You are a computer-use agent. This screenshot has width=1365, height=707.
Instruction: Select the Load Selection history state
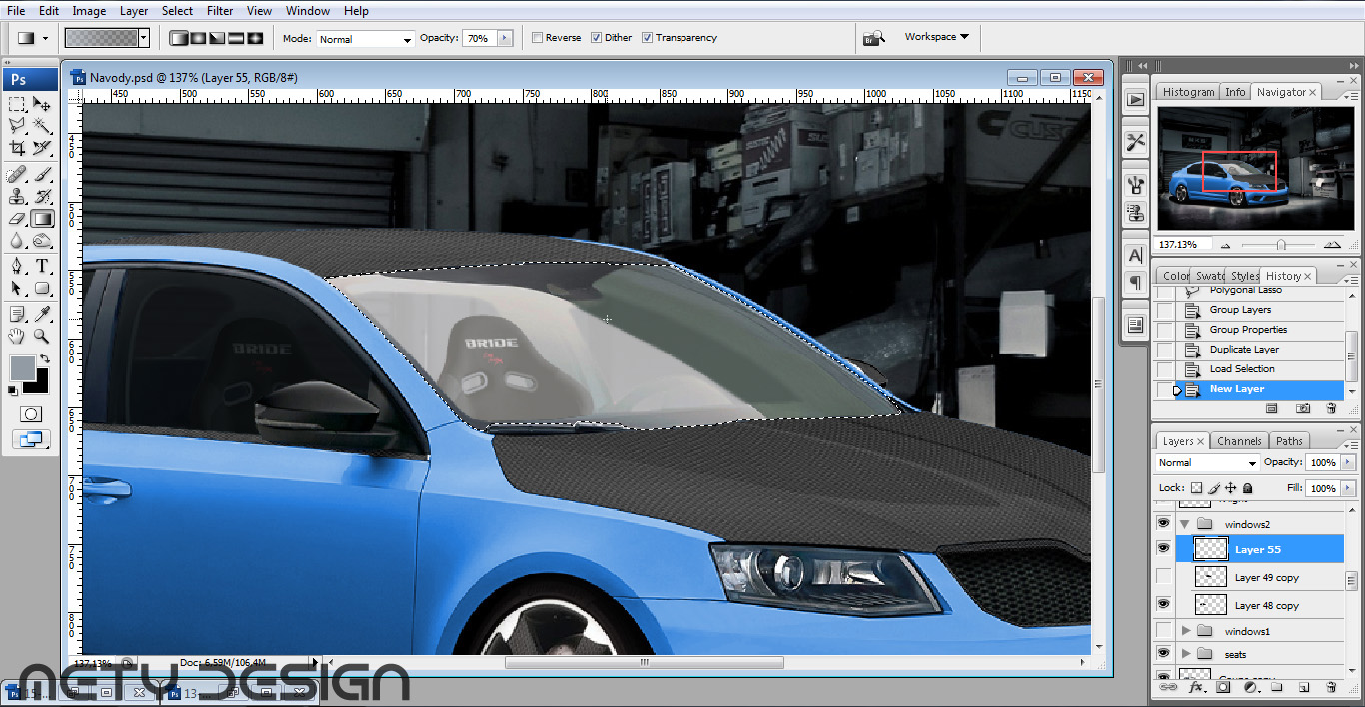click(1242, 369)
